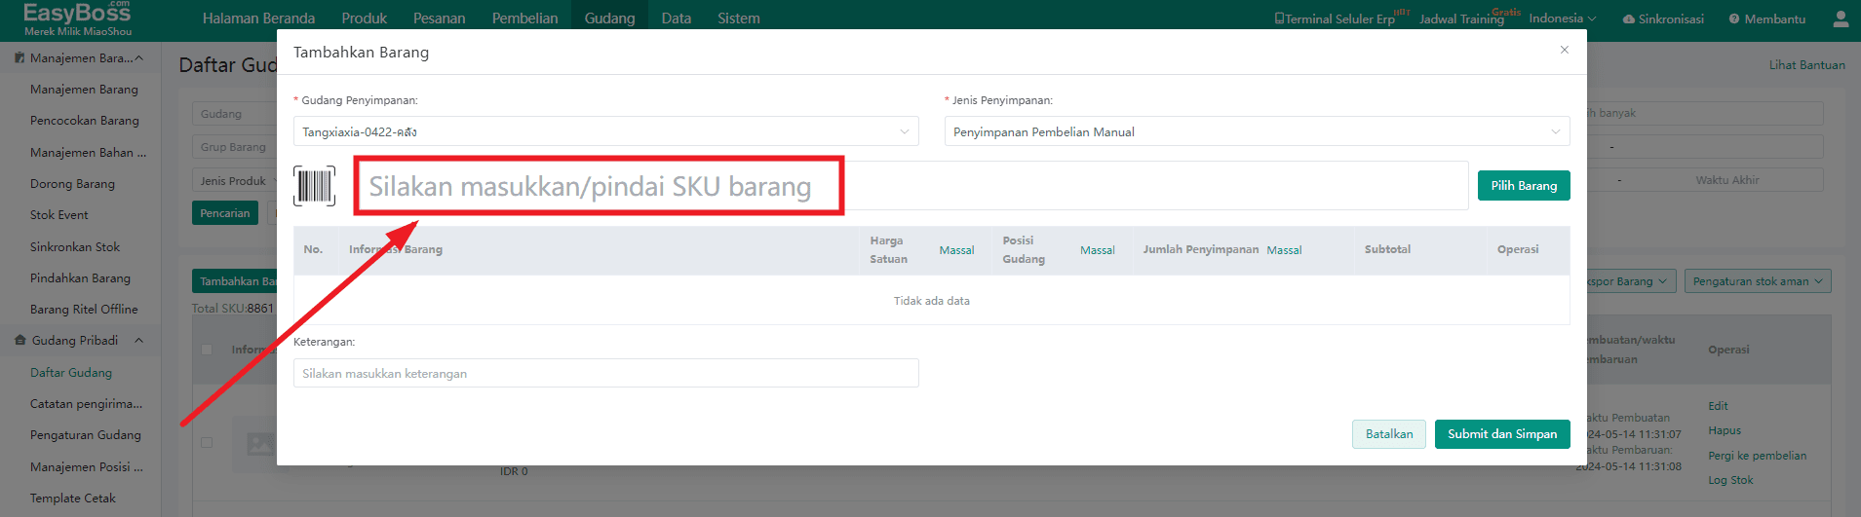The height and width of the screenshot is (517, 1861).
Task: Open the Ekspor Barang dropdown
Action: (1627, 281)
